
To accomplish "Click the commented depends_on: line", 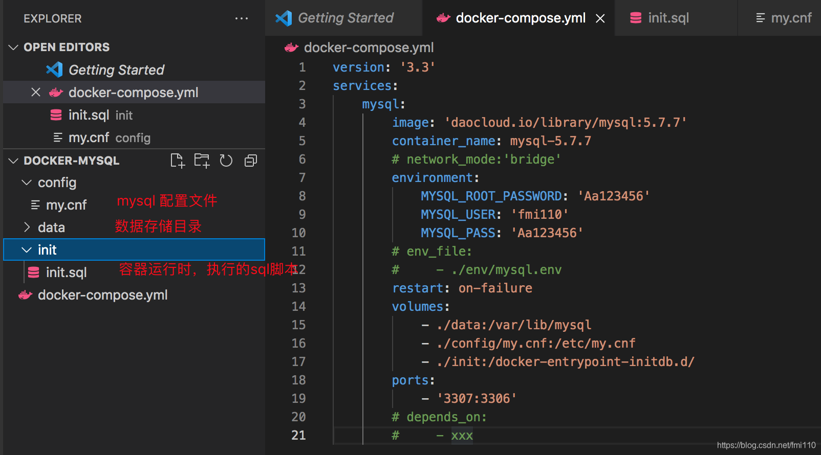I will click(439, 417).
